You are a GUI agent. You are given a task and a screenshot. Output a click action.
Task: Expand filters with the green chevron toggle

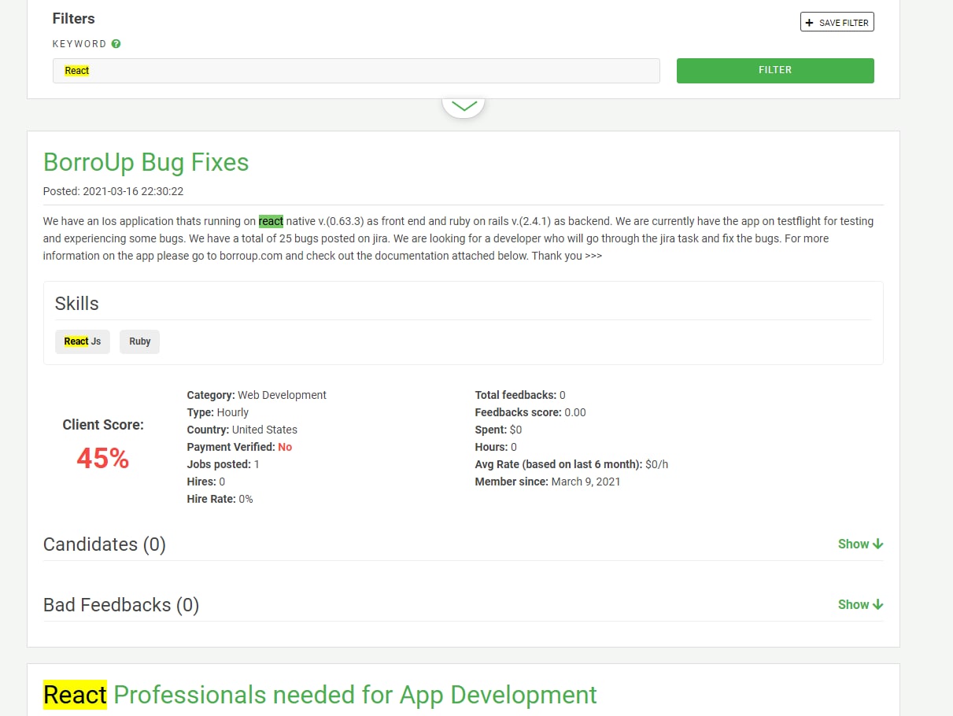click(x=464, y=106)
